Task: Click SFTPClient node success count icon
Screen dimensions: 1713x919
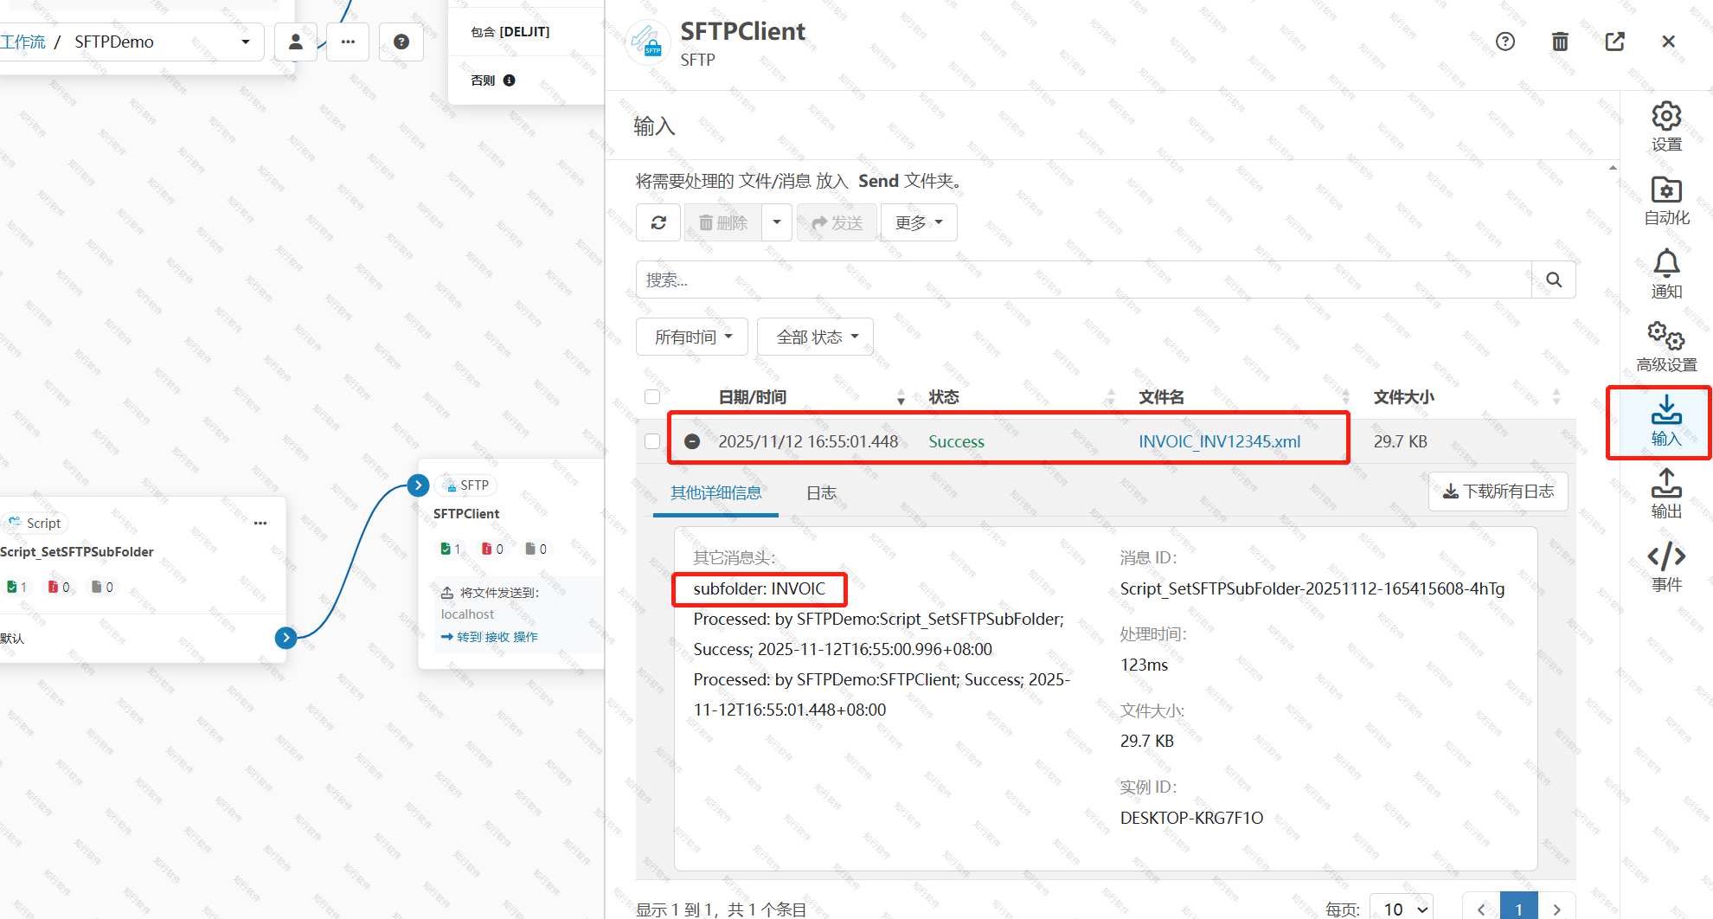Action: pyautogui.click(x=446, y=549)
